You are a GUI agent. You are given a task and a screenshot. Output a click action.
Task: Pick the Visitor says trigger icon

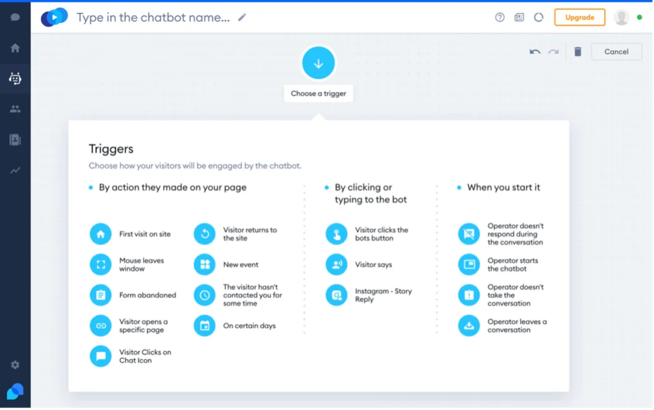pos(336,265)
